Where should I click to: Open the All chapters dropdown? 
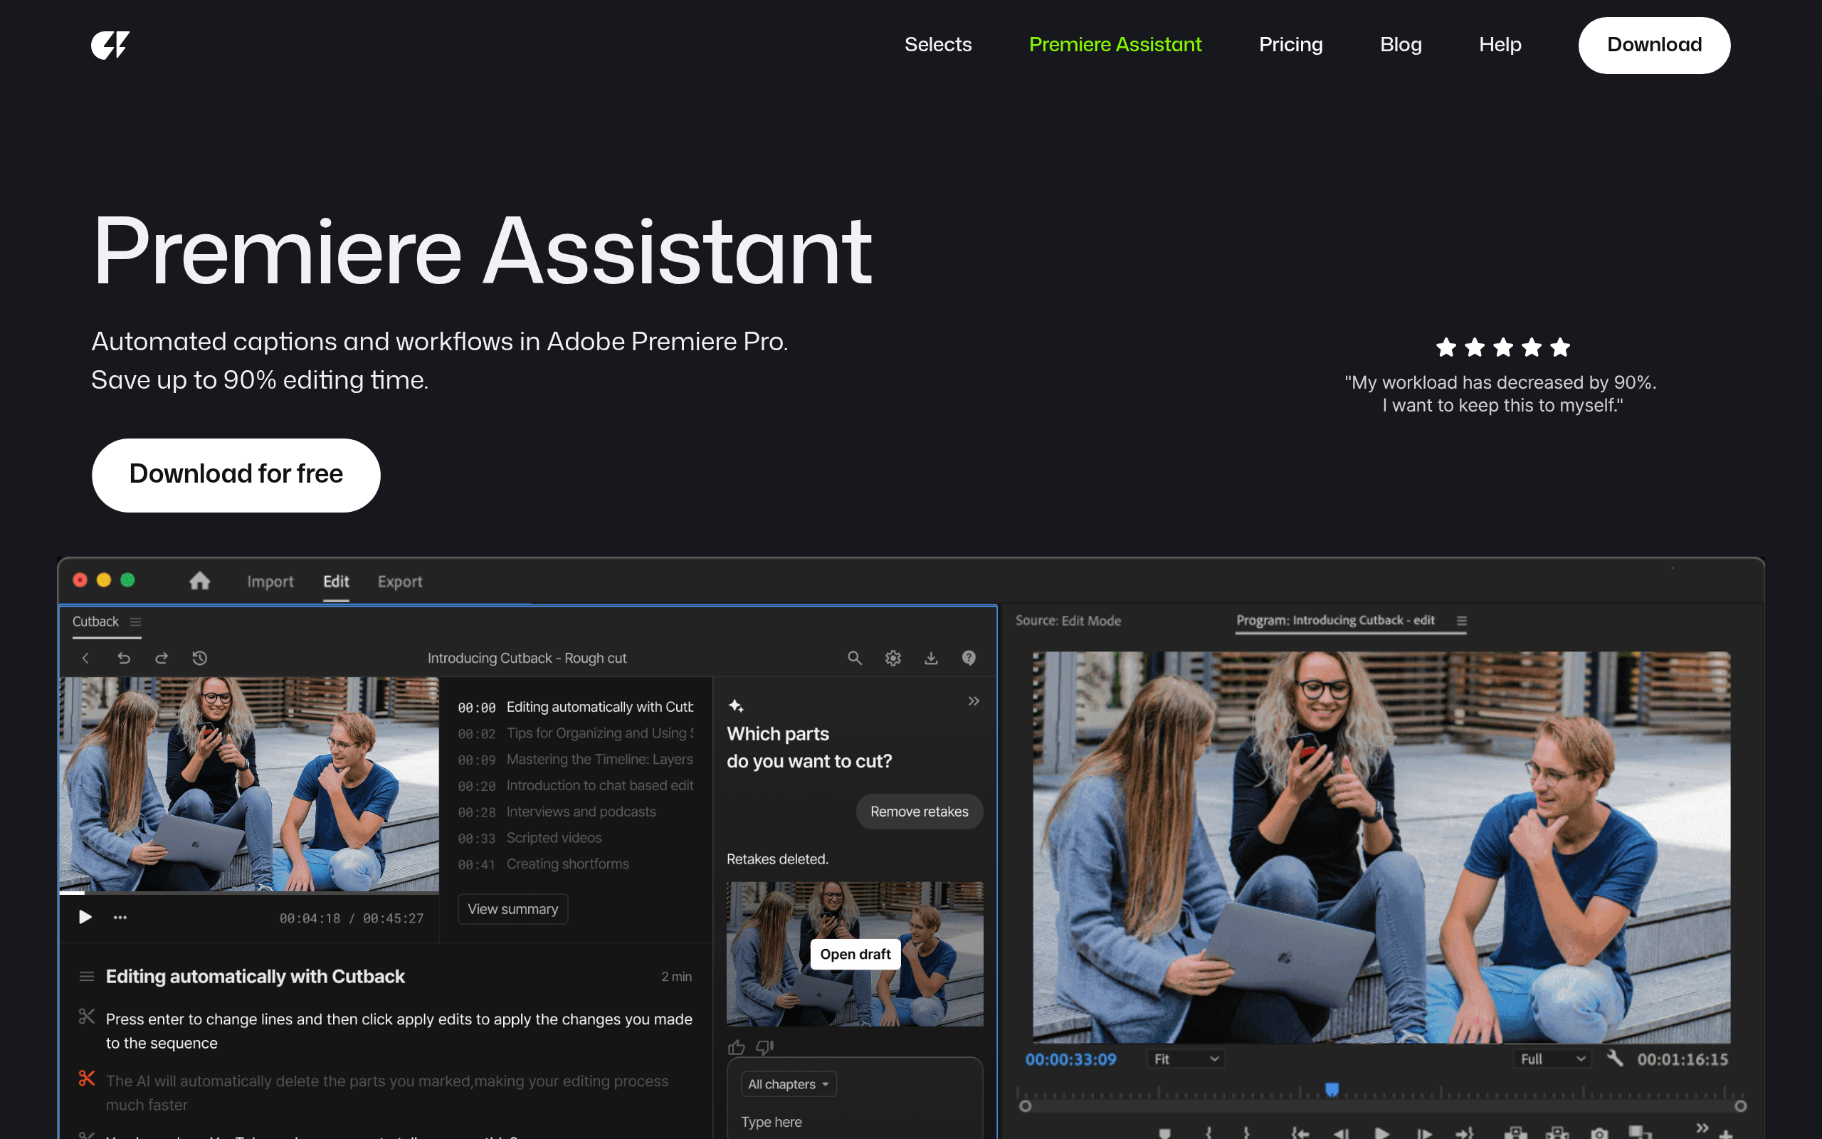tap(788, 1084)
